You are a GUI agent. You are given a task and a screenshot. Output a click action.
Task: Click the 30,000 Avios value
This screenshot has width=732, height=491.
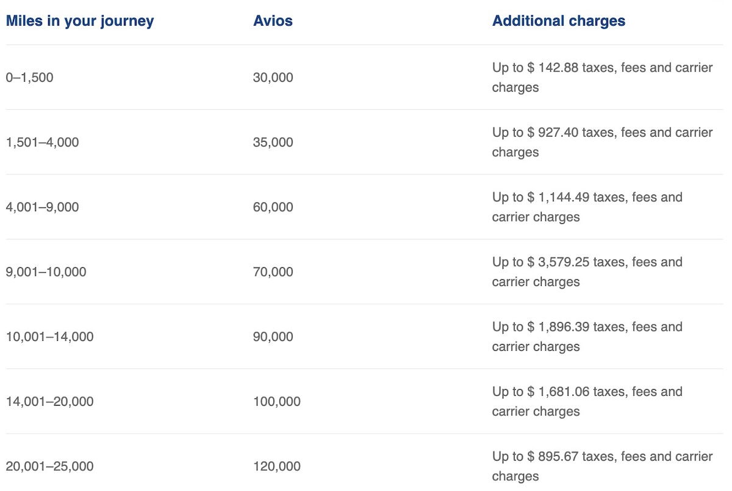[273, 77]
